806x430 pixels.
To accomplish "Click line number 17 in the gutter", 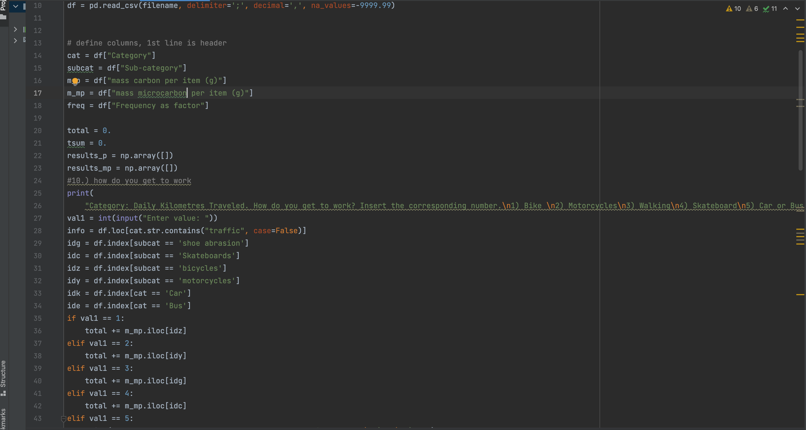I will pos(38,93).
